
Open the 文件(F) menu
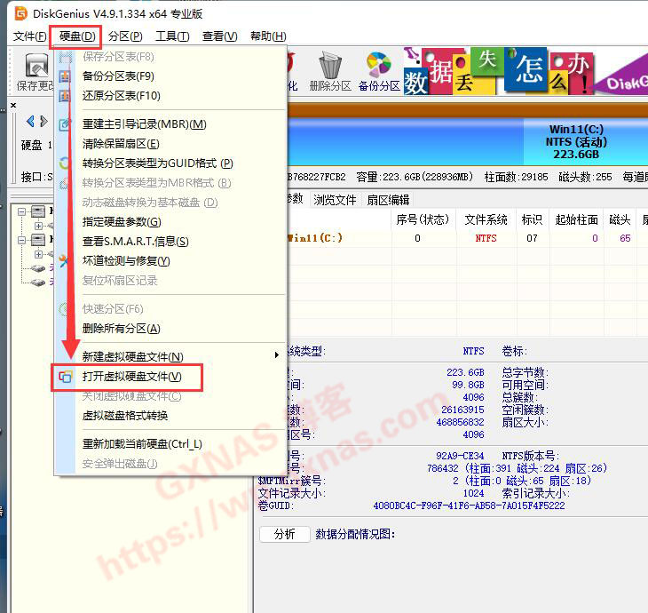coord(30,36)
